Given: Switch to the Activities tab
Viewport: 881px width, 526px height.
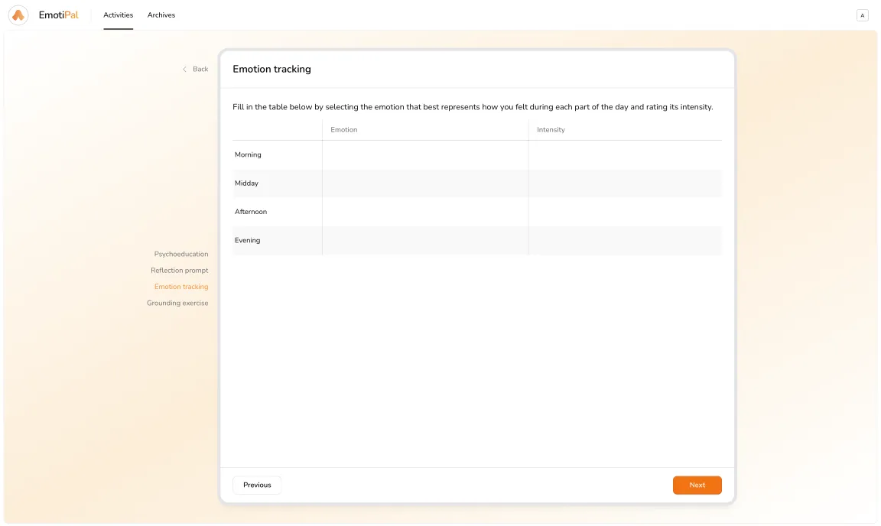Looking at the screenshot, I should point(118,15).
